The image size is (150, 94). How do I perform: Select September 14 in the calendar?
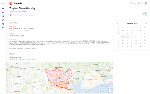[127, 37]
